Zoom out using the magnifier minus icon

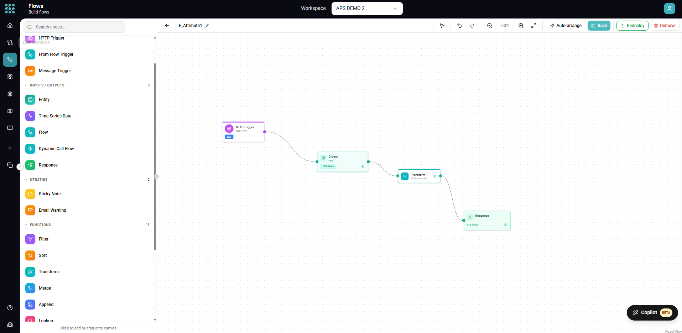click(x=490, y=26)
